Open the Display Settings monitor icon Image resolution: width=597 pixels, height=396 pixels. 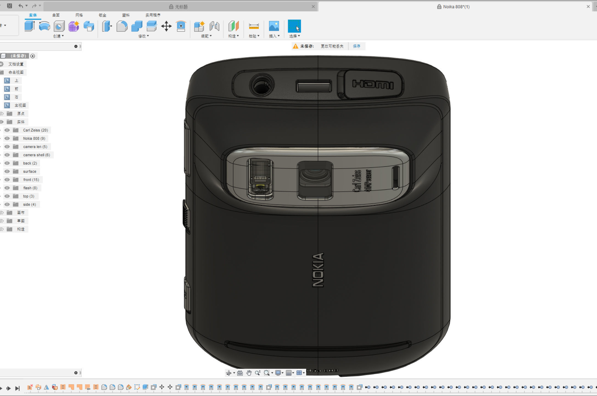click(x=278, y=373)
